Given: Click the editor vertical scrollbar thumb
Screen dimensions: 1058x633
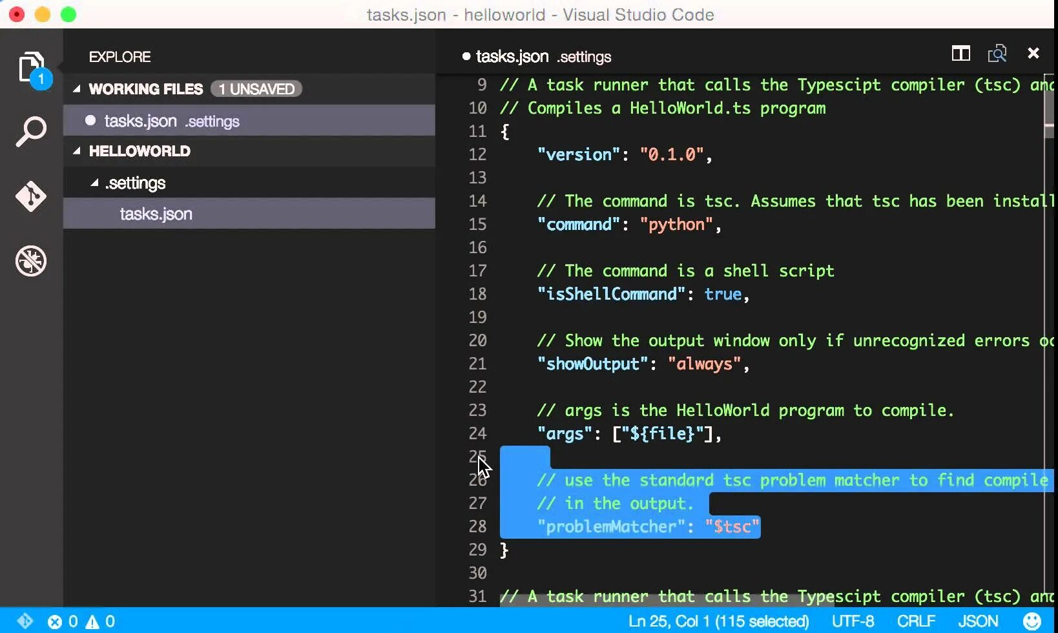Looking at the screenshot, I should pyautogui.click(x=1049, y=107).
